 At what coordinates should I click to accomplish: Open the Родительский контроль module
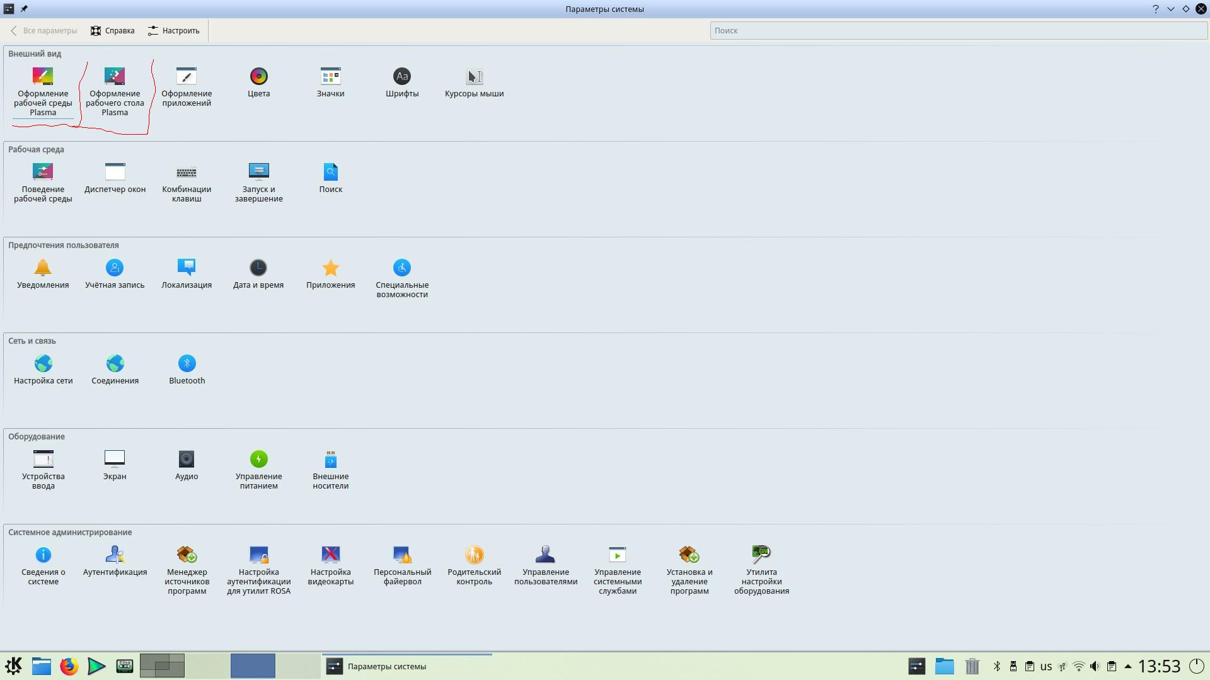point(474,565)
